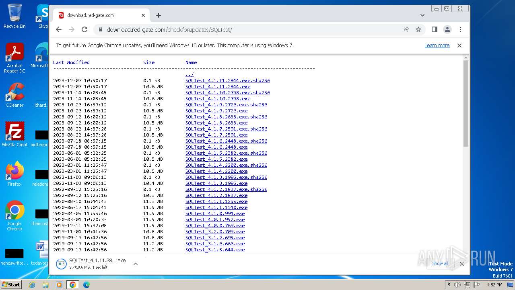Download SQLTest_4.1.2.1837.exe

[216, 195]
